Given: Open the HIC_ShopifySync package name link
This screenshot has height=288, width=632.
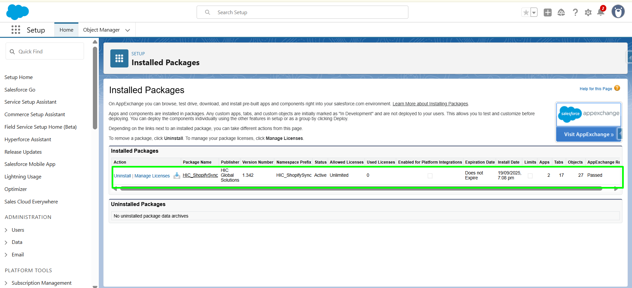Looking at the screenshot, I should tap(200, 175).
